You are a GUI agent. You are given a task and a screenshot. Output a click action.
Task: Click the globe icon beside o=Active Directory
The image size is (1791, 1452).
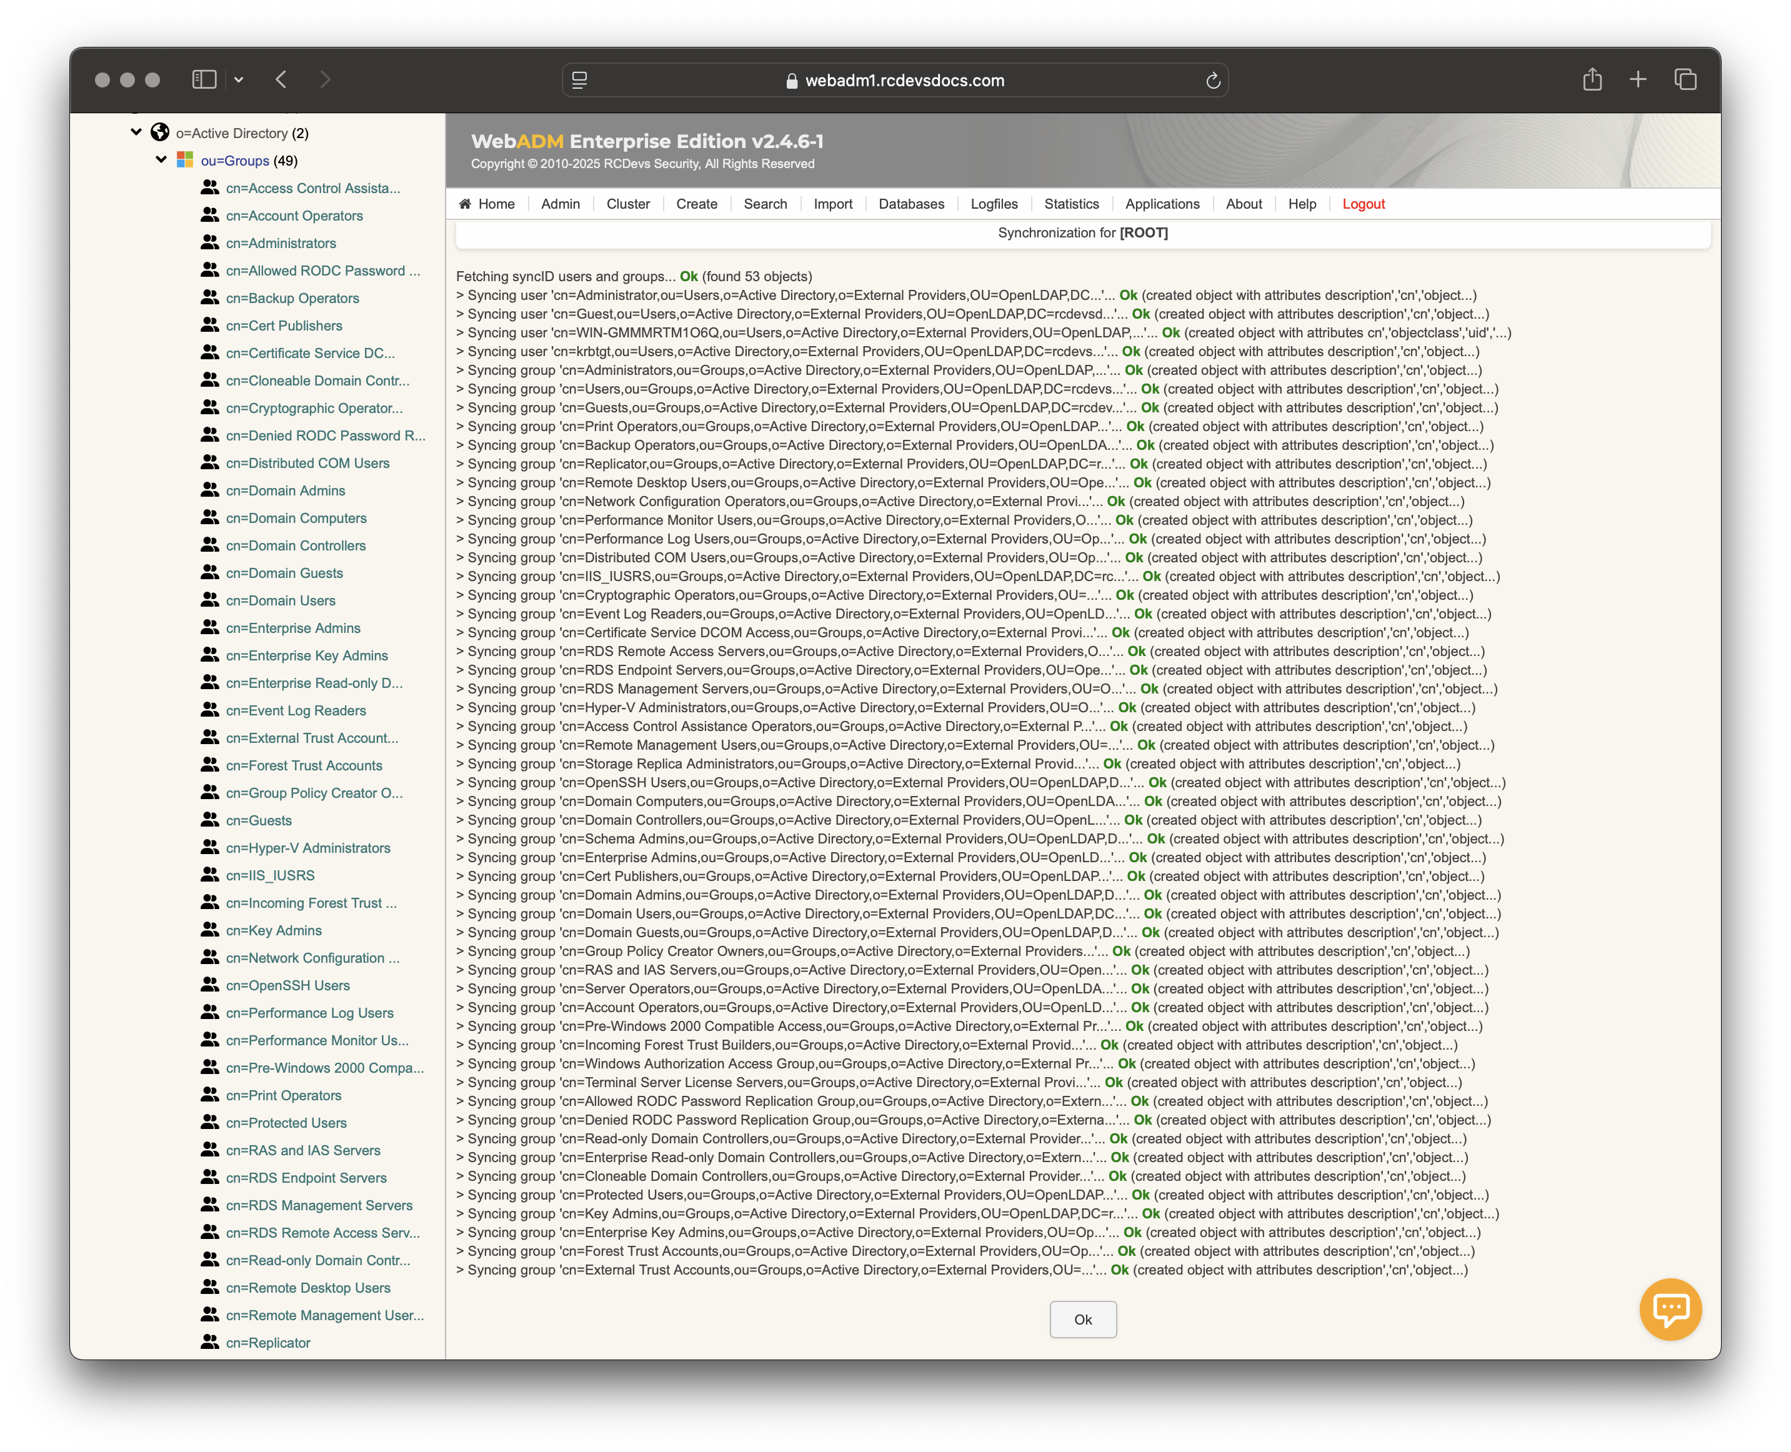tap(160, 132)
